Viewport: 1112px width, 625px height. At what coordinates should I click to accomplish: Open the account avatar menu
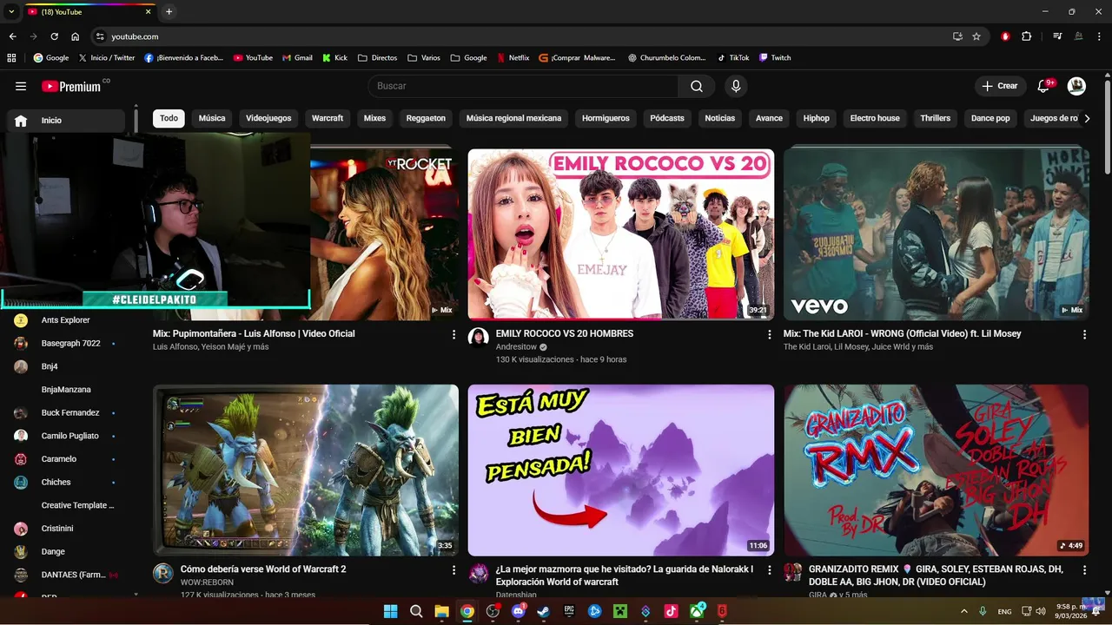click(x=1076, y=86)
